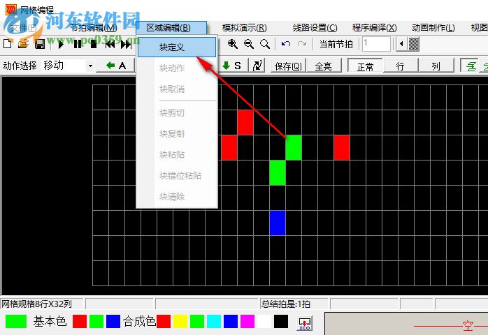The image size is (488, 335).
Task: Click the lower green grid cell above blue
Action: click(278, 173)
